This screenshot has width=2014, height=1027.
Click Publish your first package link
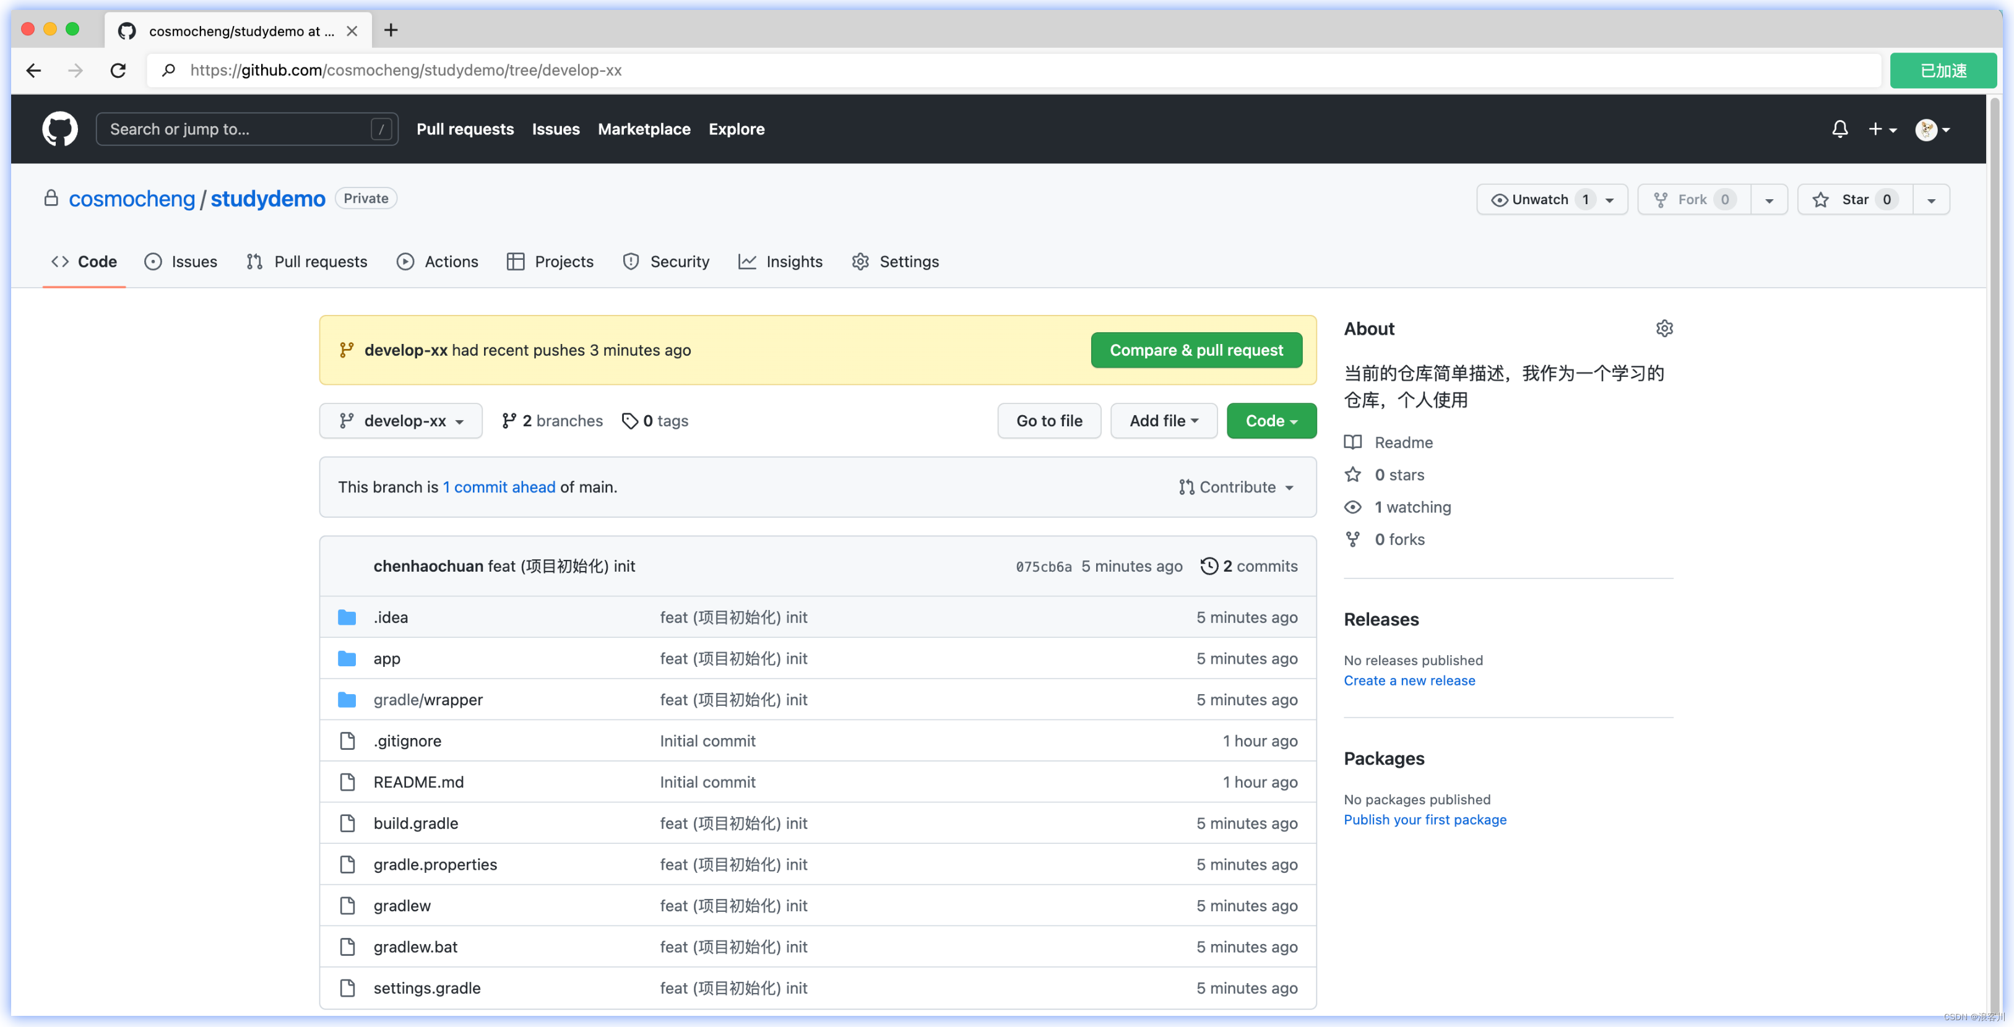(1425, 819)
